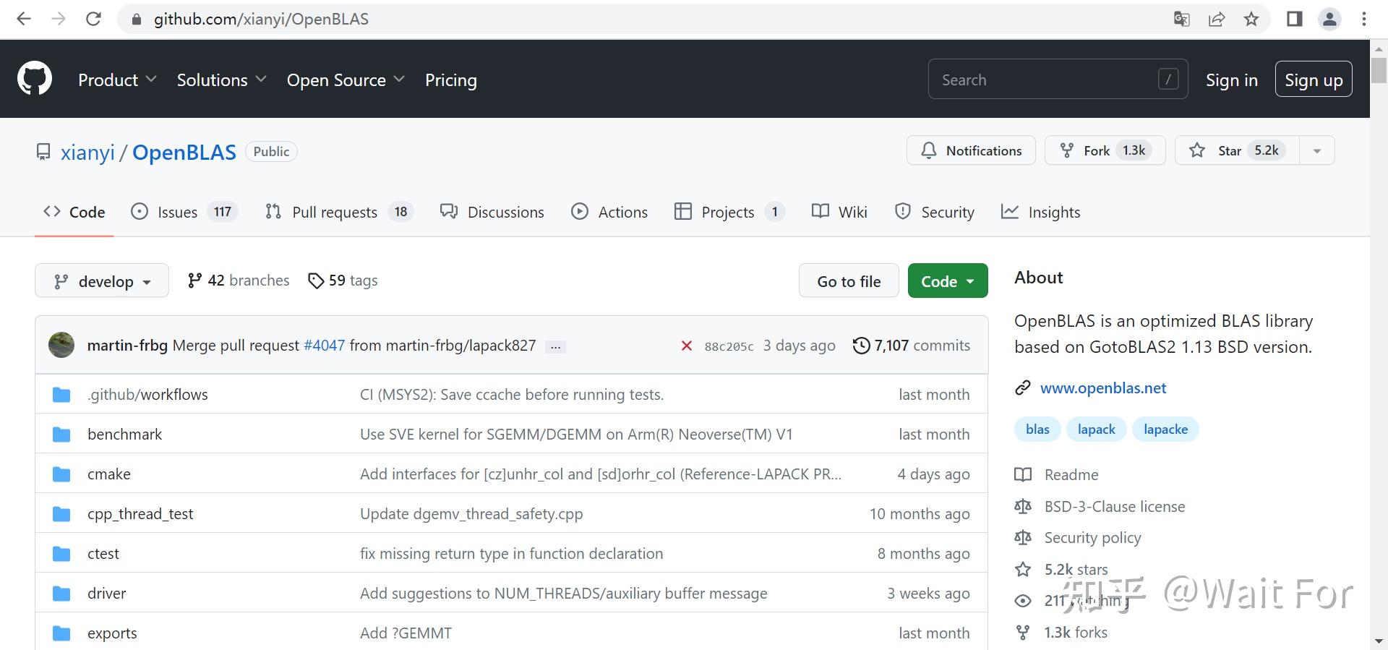Open the browser share icon
The width and height of the screenshot is (1388, 650).
[x=1217, y=19]
